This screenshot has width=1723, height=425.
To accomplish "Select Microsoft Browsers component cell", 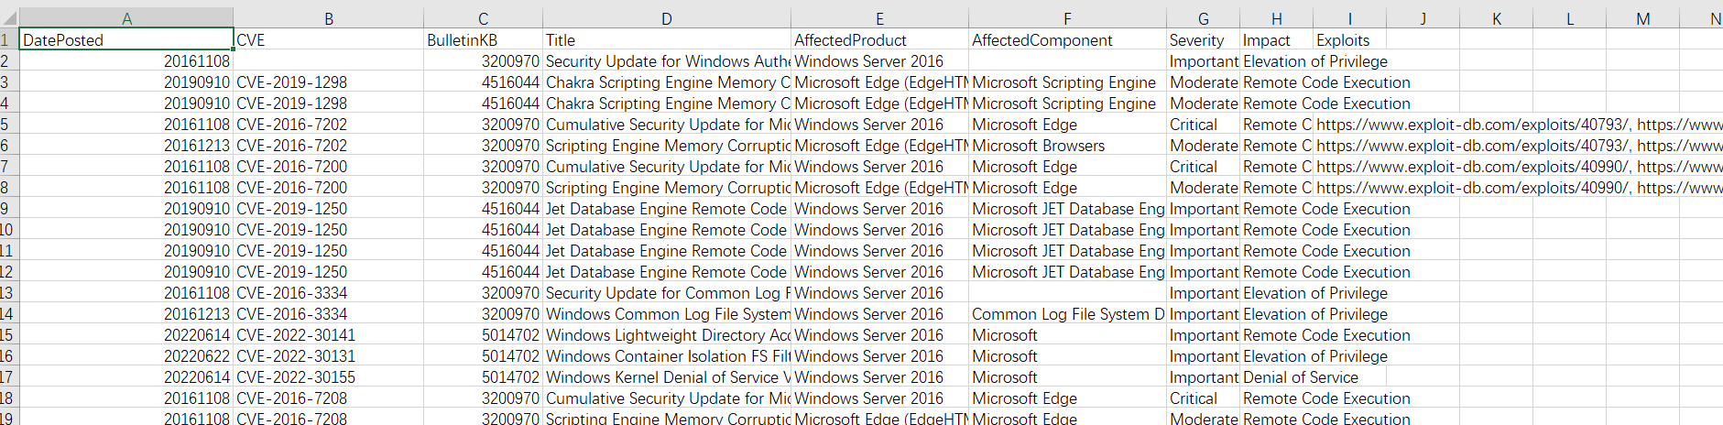I will coord(1067,146).
